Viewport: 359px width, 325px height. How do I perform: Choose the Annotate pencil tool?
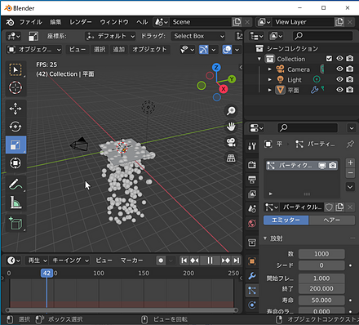point(16,185)
